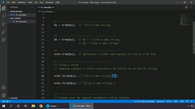Open the editor's more actions ellipsis
Viewport: 195px width, 109px height.
click(191, 7)
